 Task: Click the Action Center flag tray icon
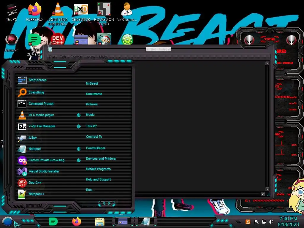[256, 221]
